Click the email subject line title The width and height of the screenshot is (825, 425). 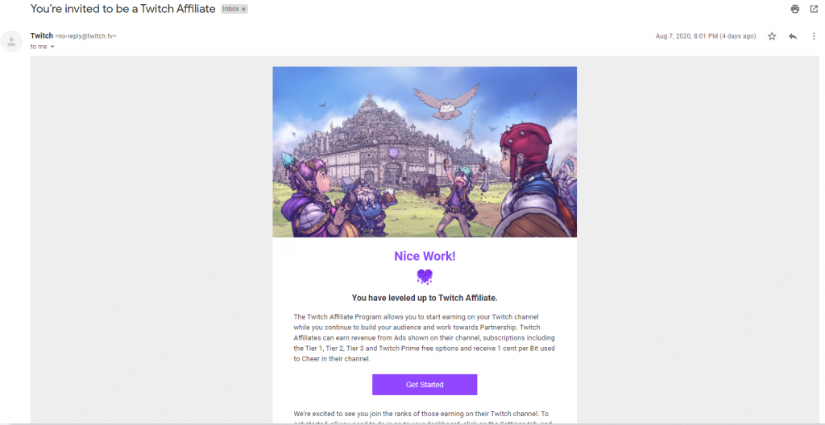(x=123, y=8)
